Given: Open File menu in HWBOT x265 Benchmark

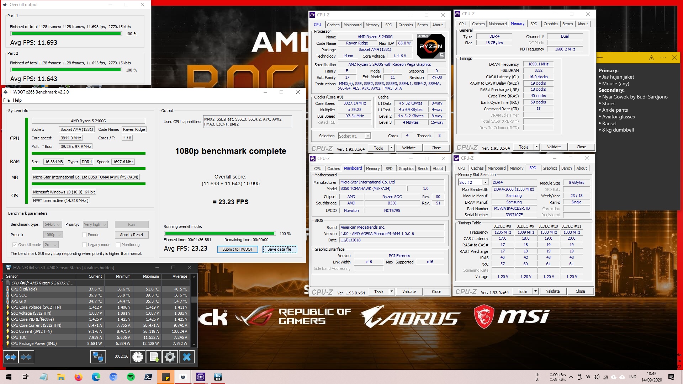Looking at the screenshot, I should point(6,100).
